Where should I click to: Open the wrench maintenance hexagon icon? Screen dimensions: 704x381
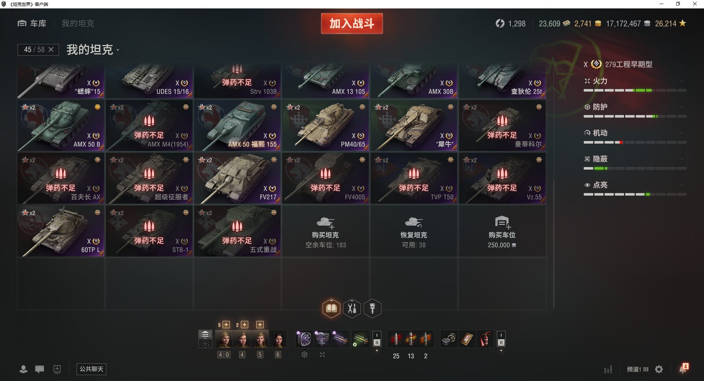(x=352, y=308)
